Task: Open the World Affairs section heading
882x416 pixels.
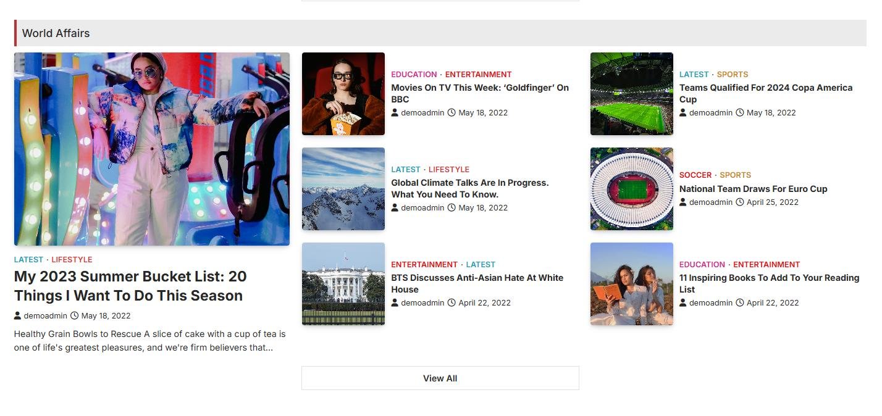Action: [56, 33]
